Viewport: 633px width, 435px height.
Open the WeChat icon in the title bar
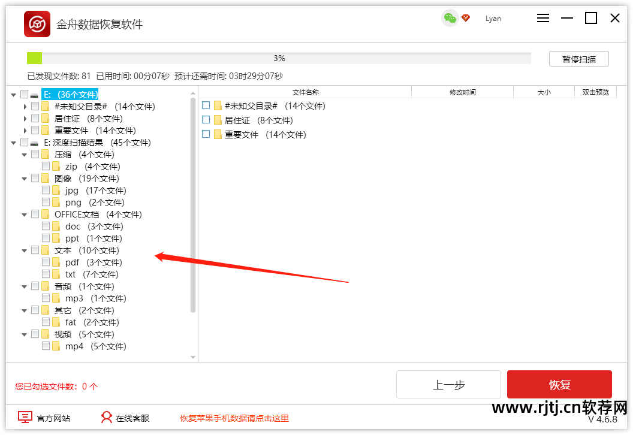point(449,19)
